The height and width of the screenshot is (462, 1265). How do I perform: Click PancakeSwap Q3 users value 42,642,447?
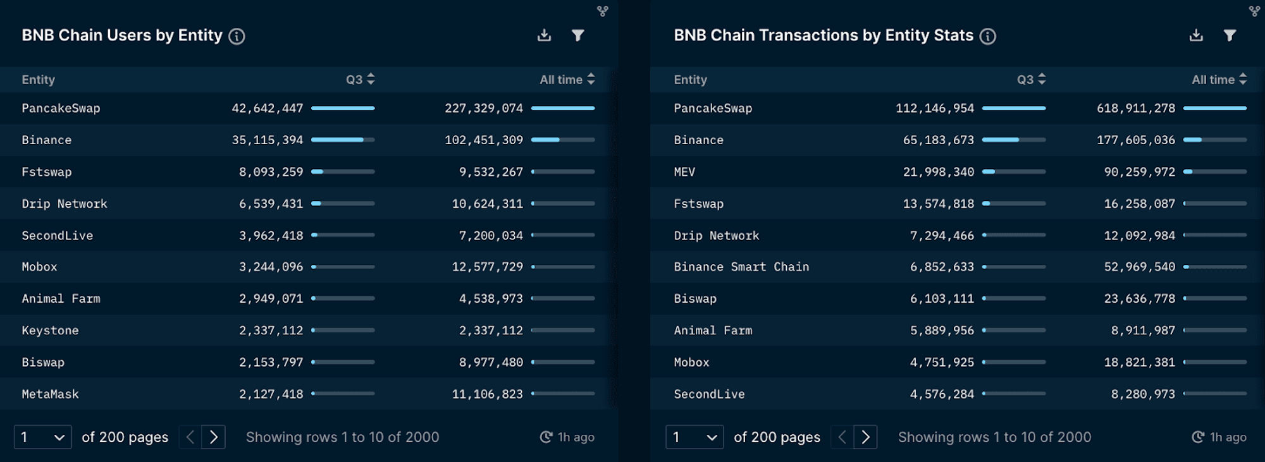click(x=268, y=108)
